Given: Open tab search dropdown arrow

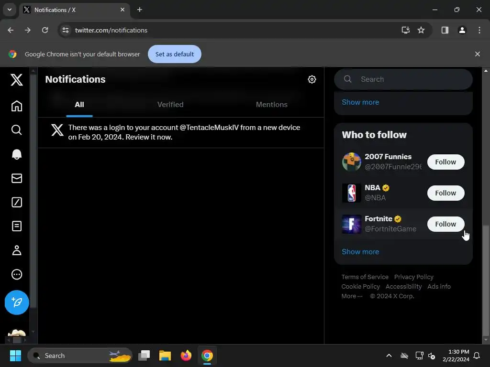Looking at the screenshot, I should tap(10, 10).
